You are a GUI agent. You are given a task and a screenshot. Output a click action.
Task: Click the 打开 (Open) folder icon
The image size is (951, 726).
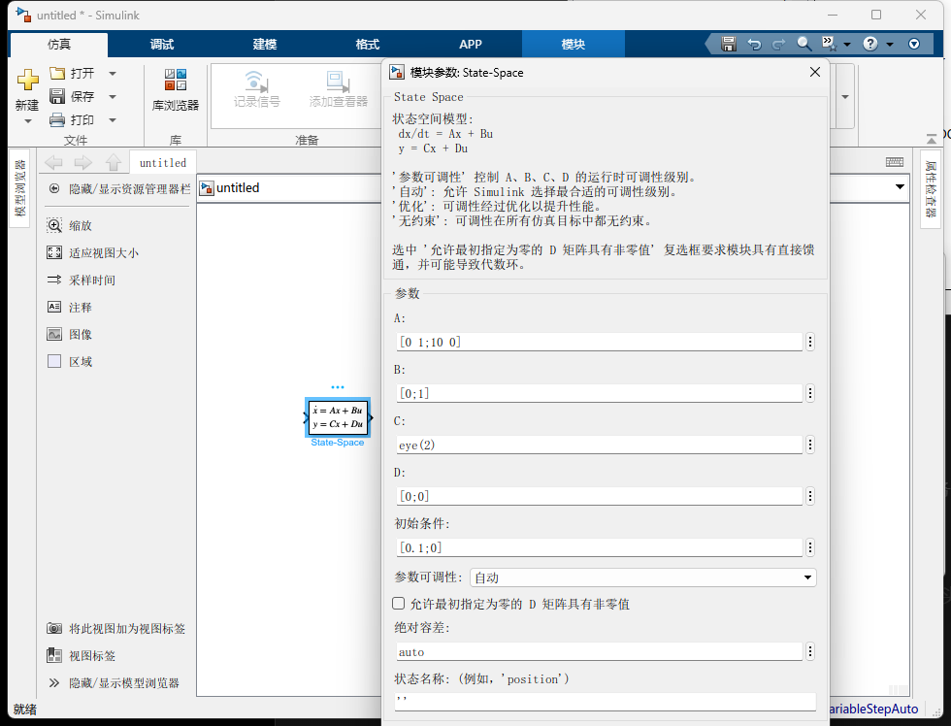pyautogui.click(x=57, y=74)
